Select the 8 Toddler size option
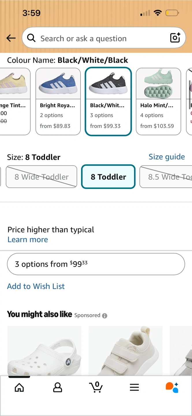Screen dimensions: 192x416 click(108, 177)
